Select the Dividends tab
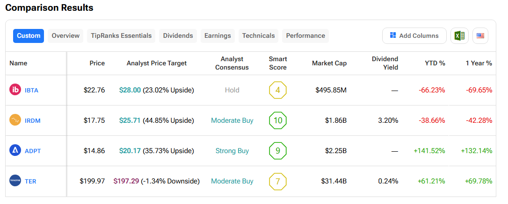 [x=178, y=36]
